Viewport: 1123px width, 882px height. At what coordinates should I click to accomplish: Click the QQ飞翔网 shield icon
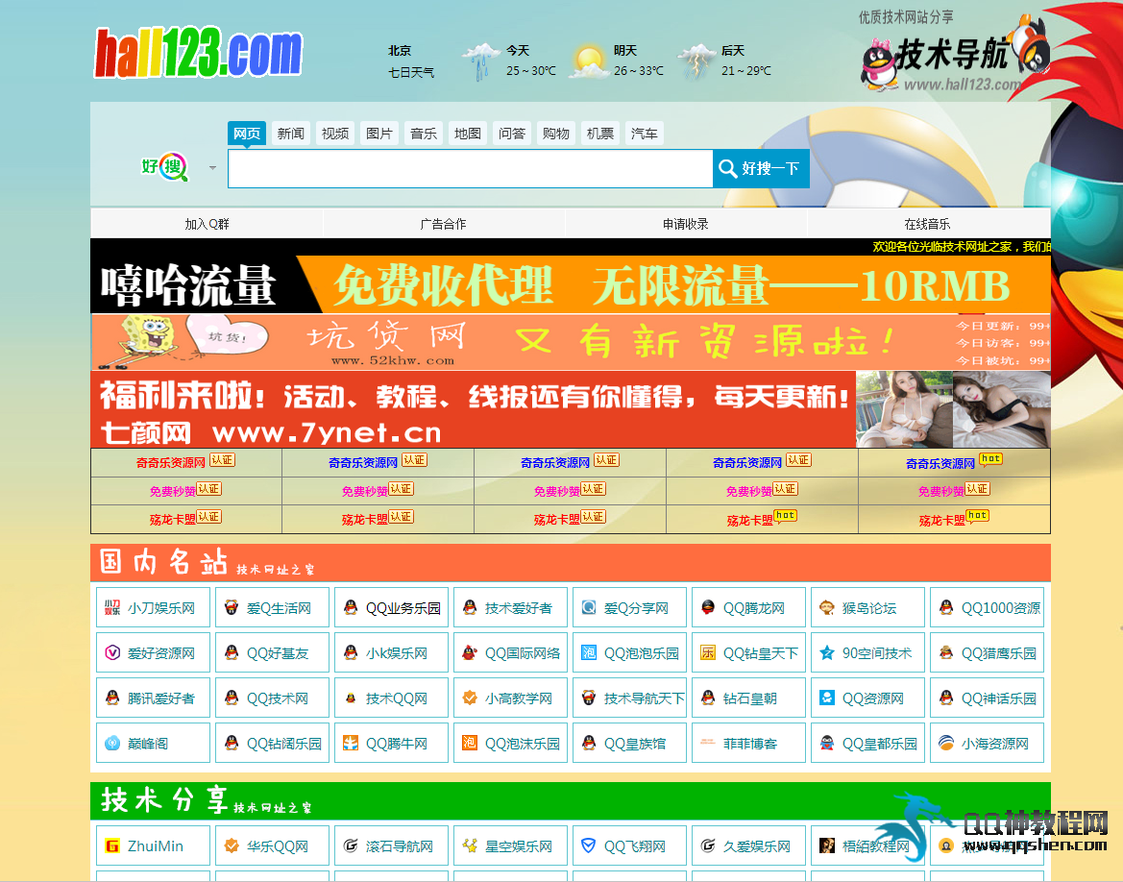tap(589, 846)
